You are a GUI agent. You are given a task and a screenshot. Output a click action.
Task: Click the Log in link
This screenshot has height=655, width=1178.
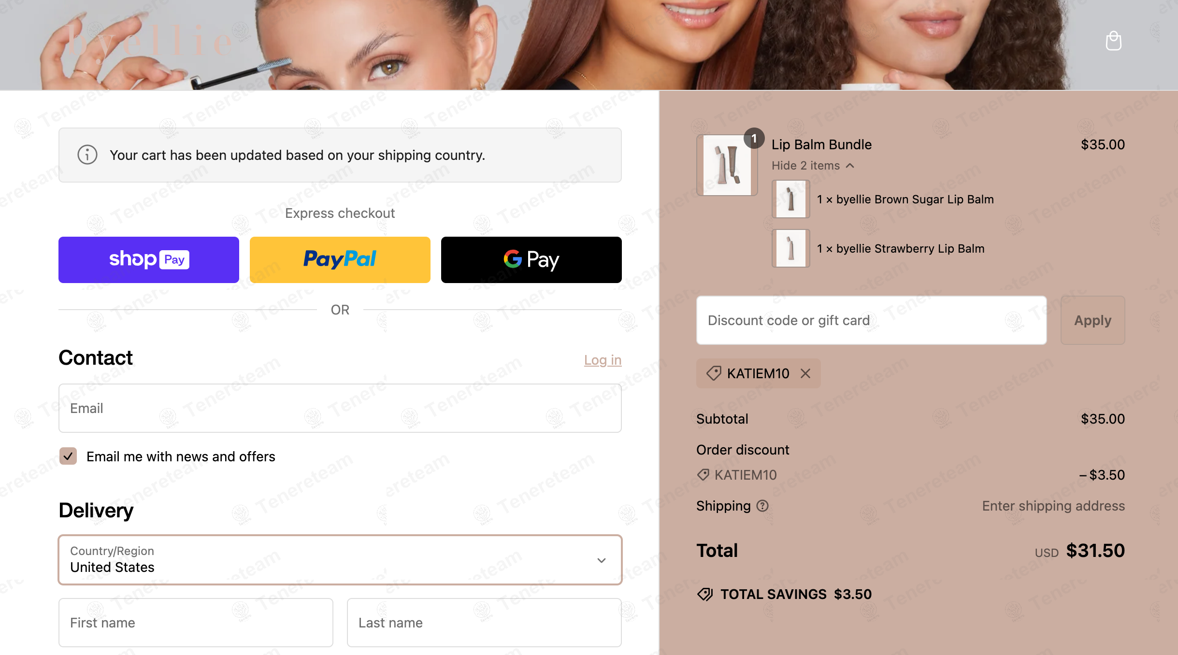tap(603, 360)
